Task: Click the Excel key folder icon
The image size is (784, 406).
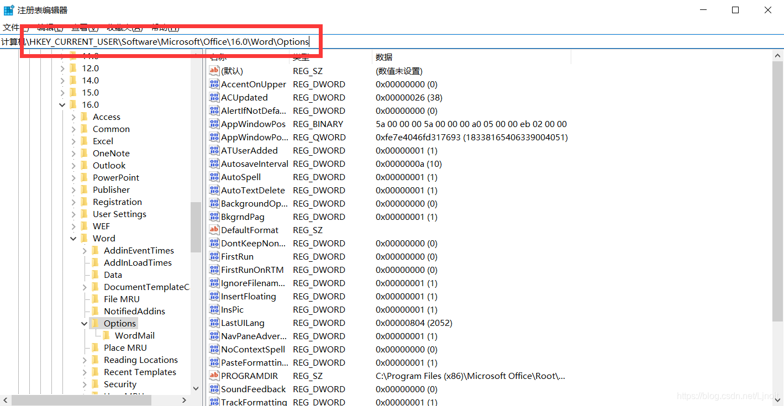Action: click(84, 141)
